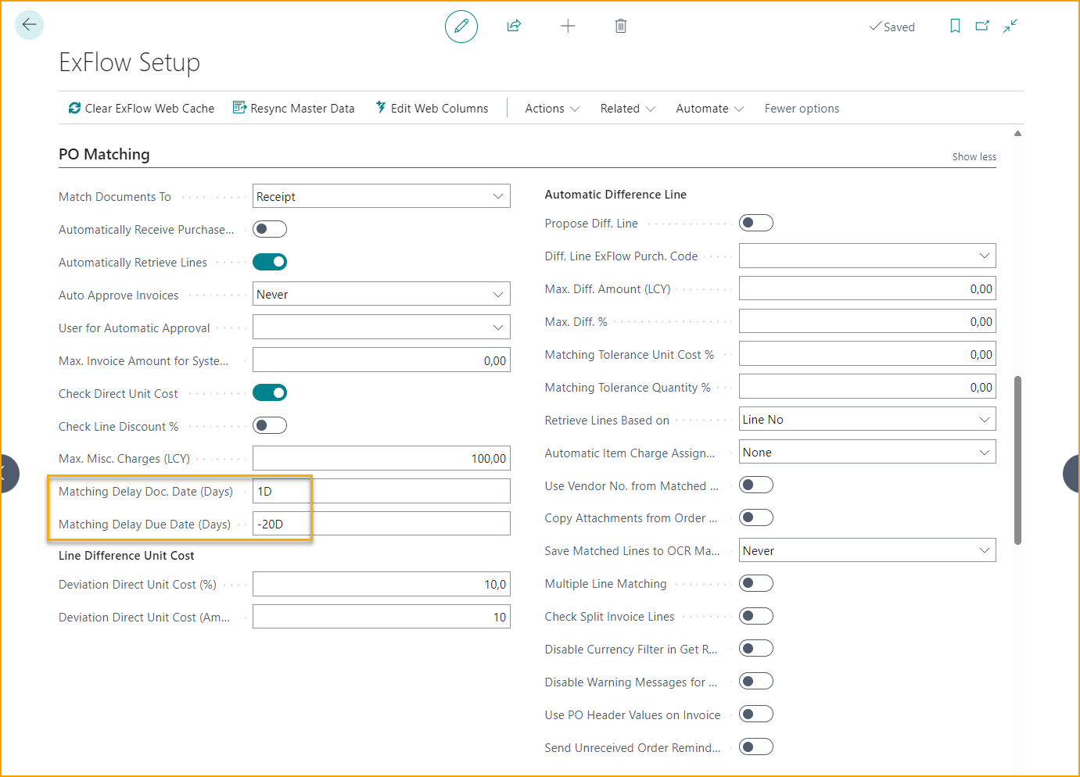Screen dimensions: 1080x777
Task: Click the vertical scrollbar thumb
Action: [x=1017, y=460]
